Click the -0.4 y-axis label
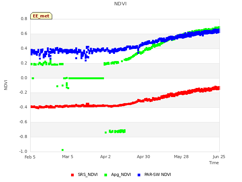This screenshot has height=182, width=242. pyautogui.click(x=23, y=107)
